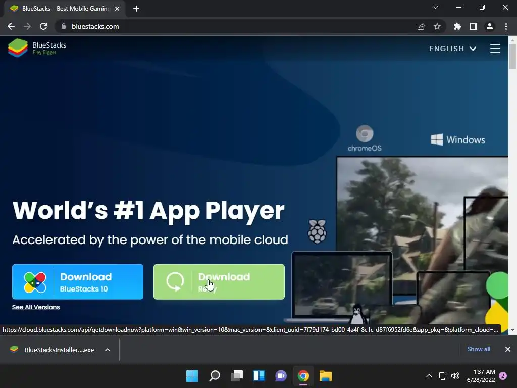The width and height of the screenshot is (517, 388).
Task: Select the BlueStacks browser tab
Action: tap(64, 9)
